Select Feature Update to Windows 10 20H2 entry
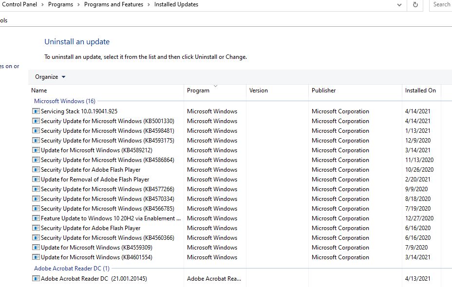Screen dimensions: 452x287 [111, 218]
